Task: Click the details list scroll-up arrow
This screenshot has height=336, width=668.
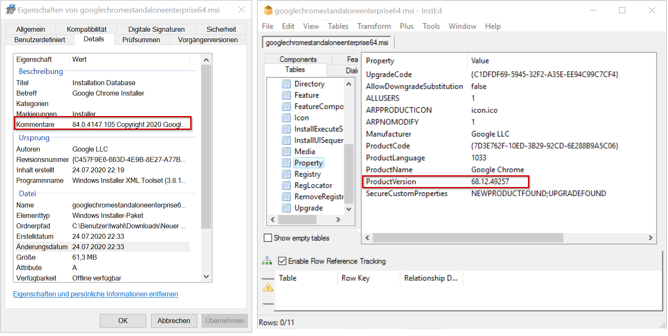Action: (x=206, y=60)
